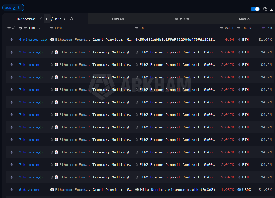Click the clock icon in TIME header
This screenshot has height=198, width=275.
click(x=20, y=28)
